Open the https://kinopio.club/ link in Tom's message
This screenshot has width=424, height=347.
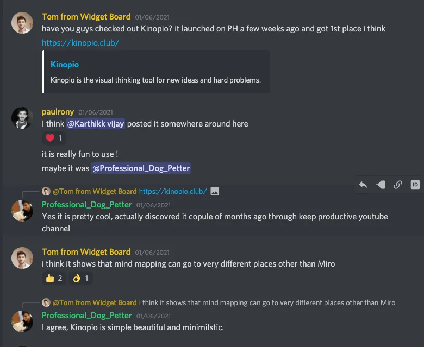pyautogui.click(x=80, y=42)
